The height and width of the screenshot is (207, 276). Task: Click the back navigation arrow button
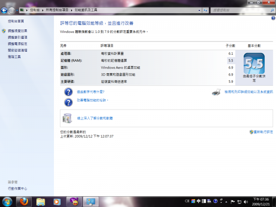[4, 10]
